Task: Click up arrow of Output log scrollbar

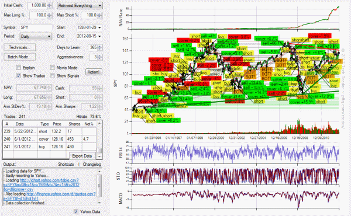Action: pos(99,171)
